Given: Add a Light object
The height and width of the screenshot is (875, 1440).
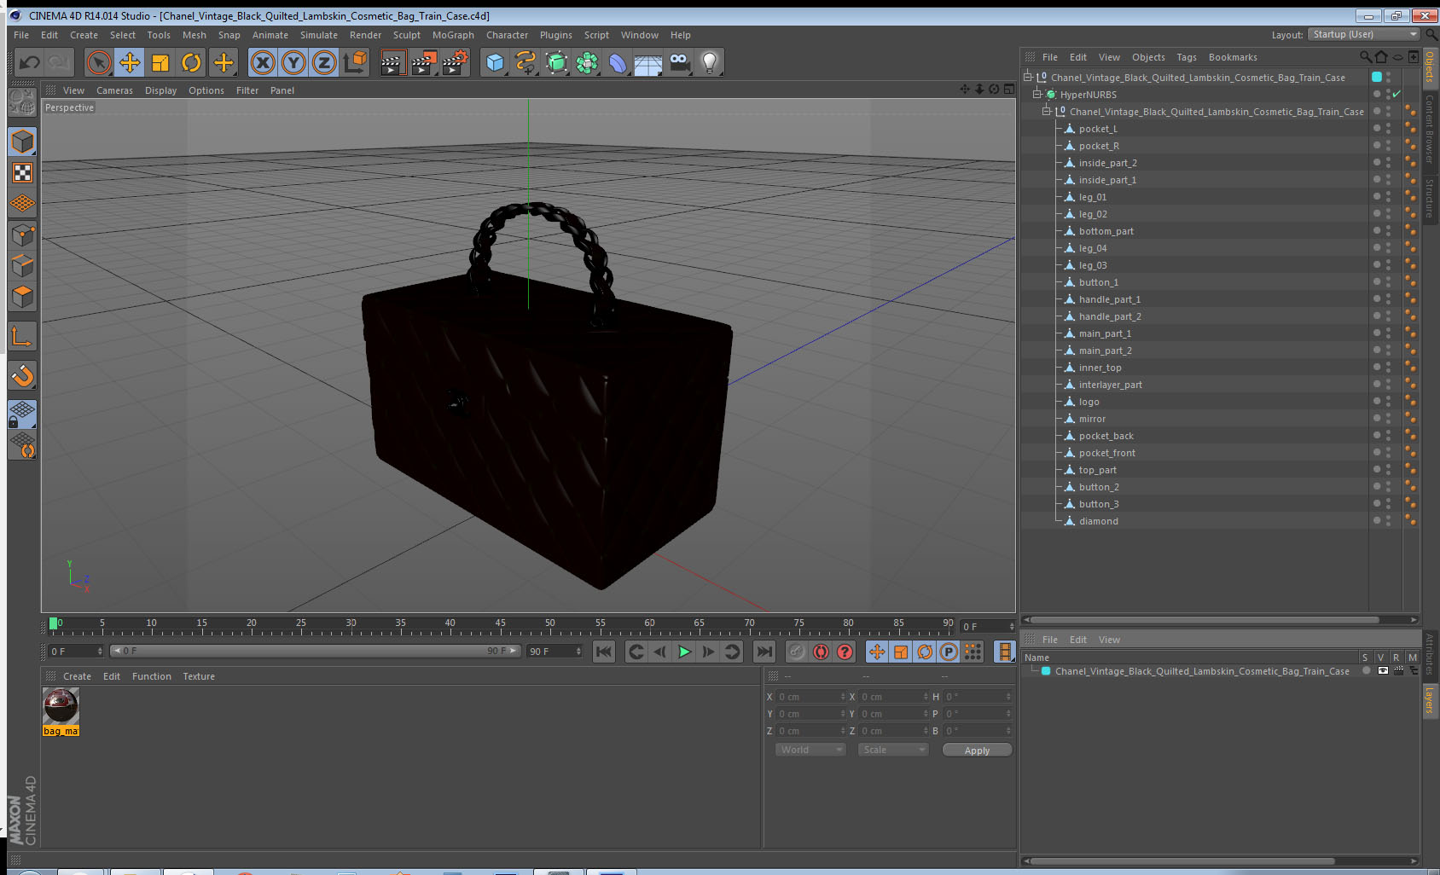Looking at the screenshot, I should (x=710, y=62).
